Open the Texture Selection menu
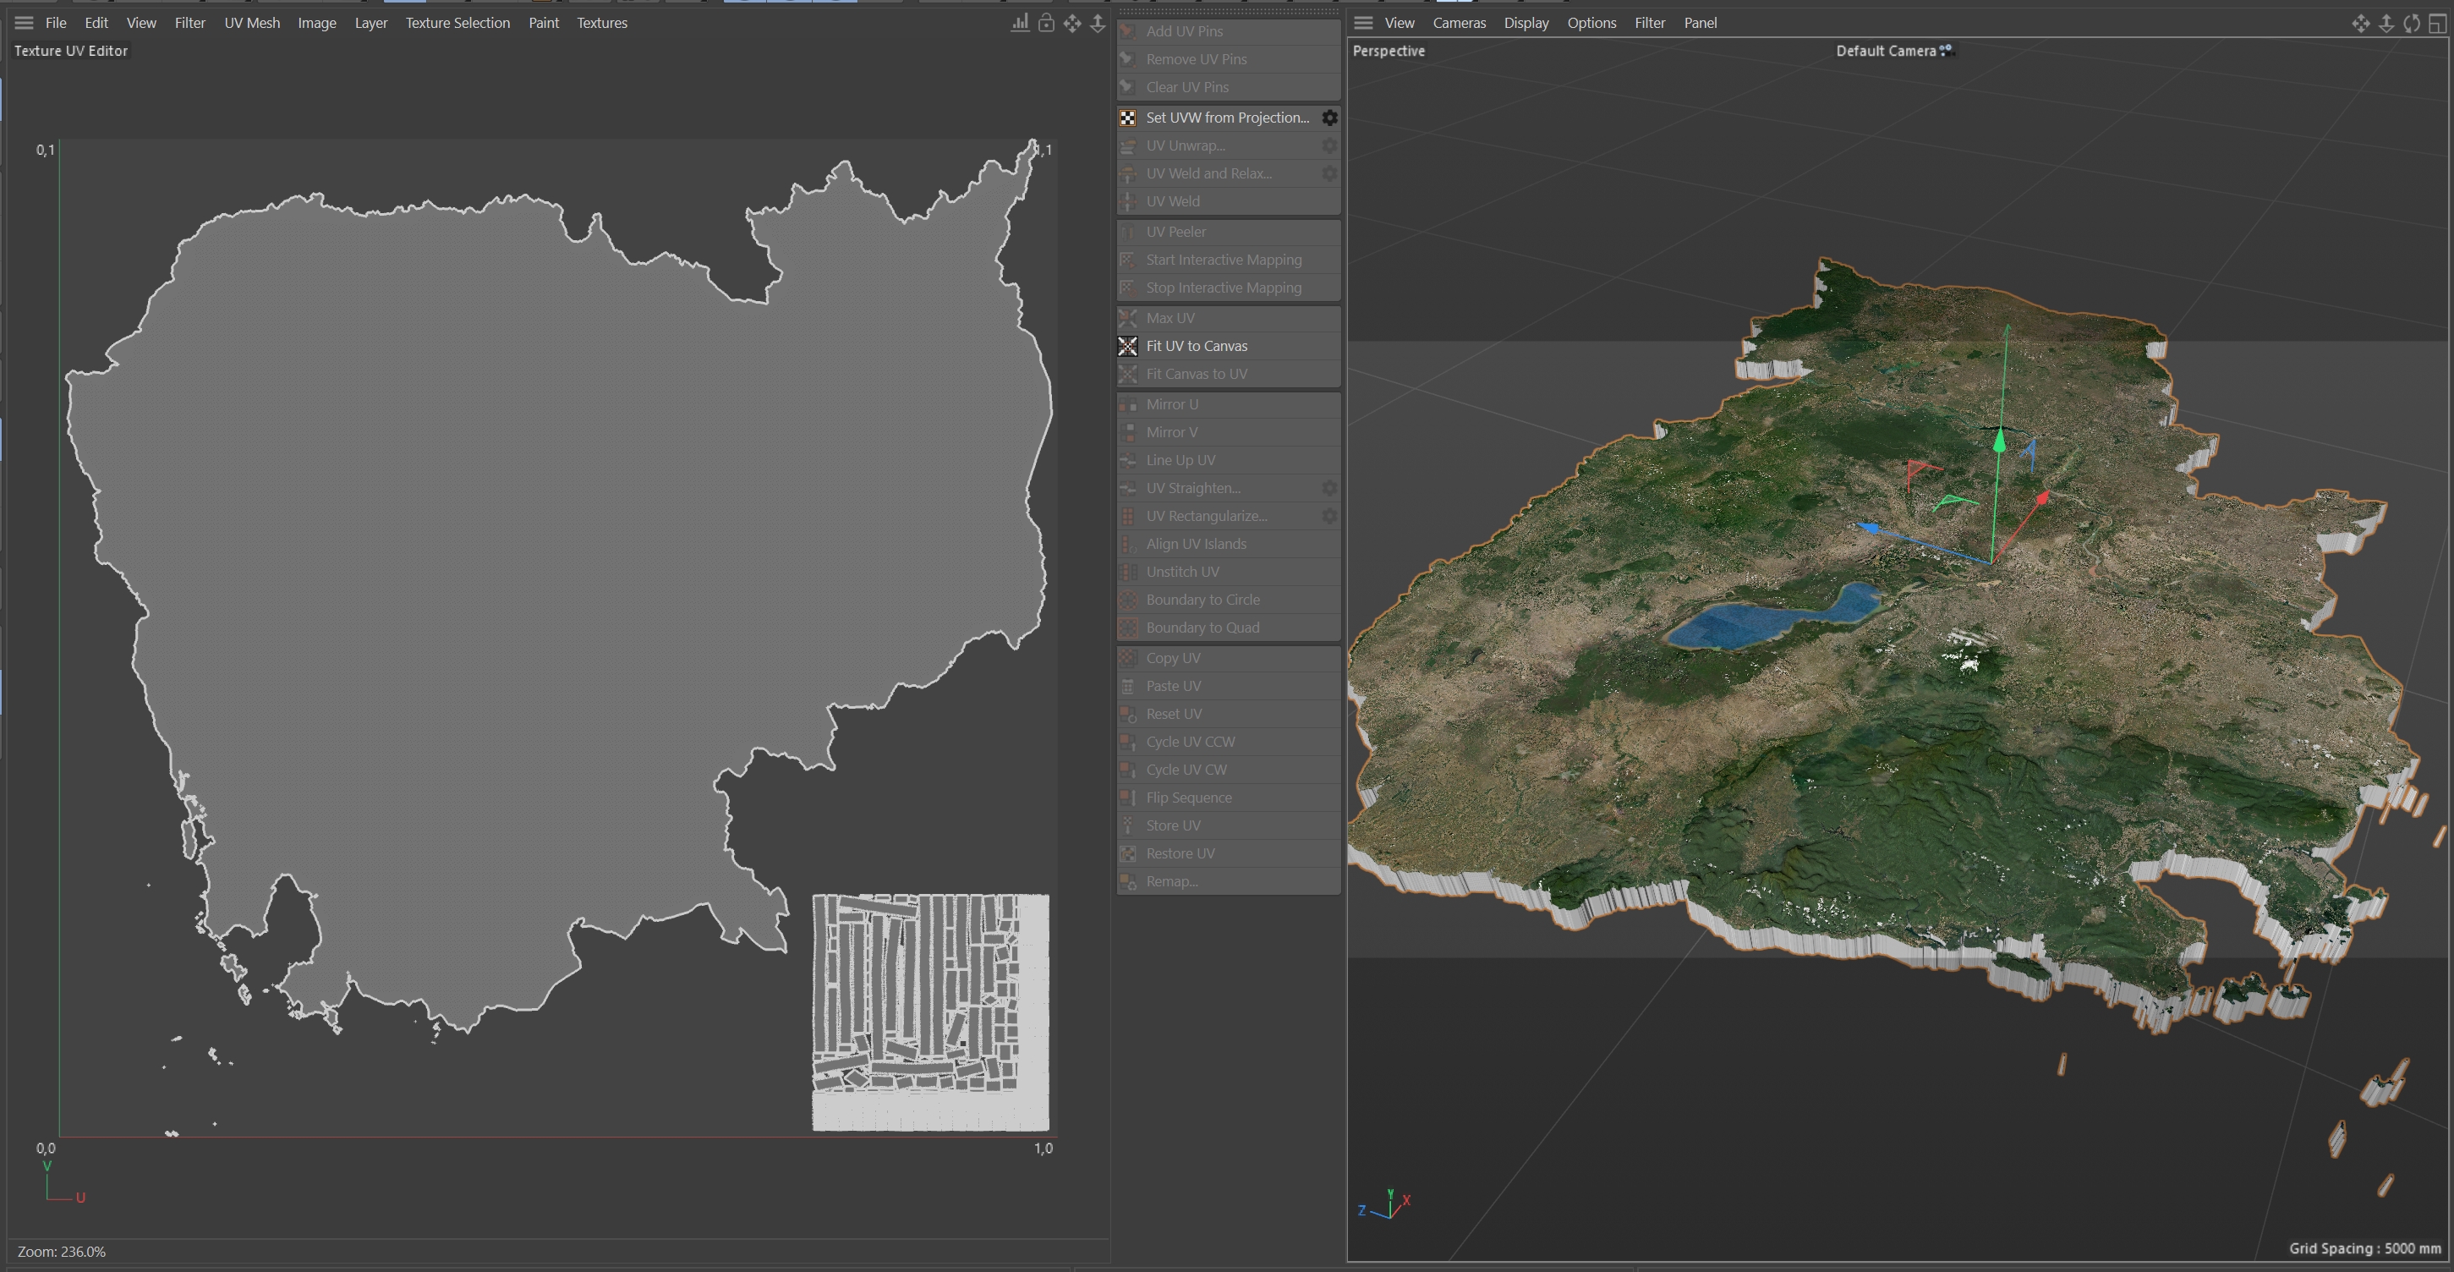Viewport: 2454px width, 1272px height. click(x=457, y=23)
